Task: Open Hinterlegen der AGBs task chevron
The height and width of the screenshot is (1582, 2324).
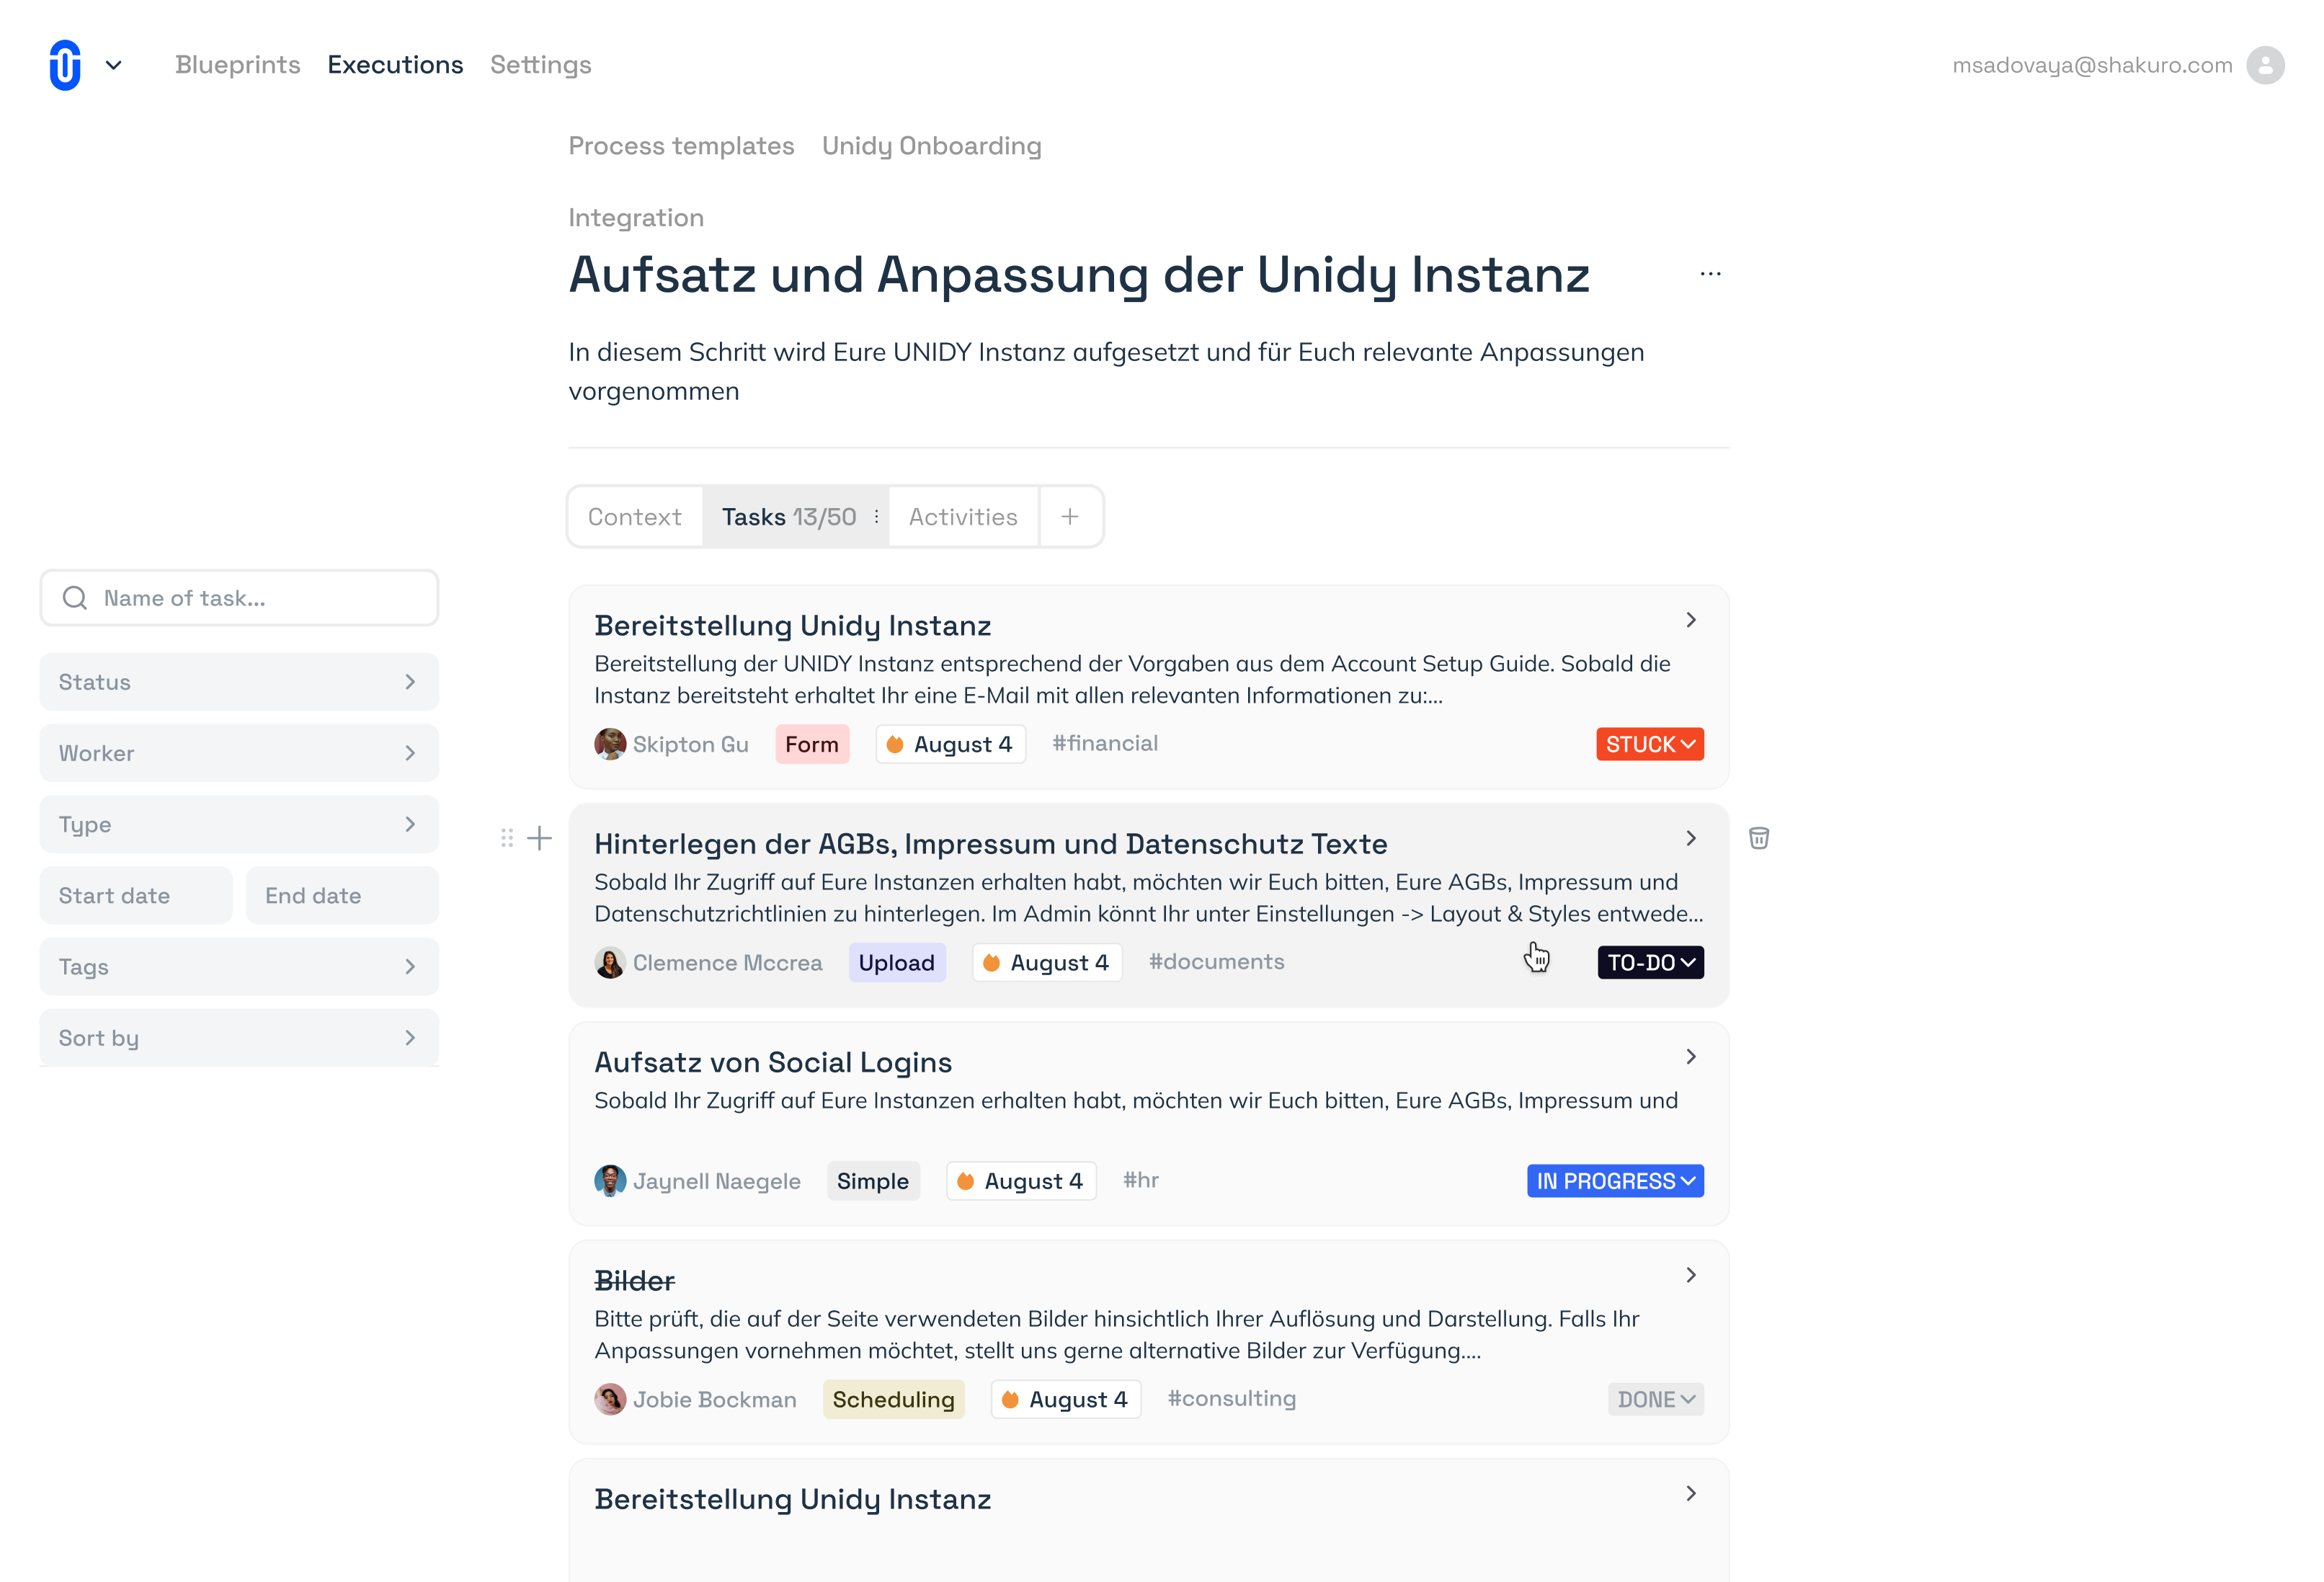Action: pos(1691,838)
